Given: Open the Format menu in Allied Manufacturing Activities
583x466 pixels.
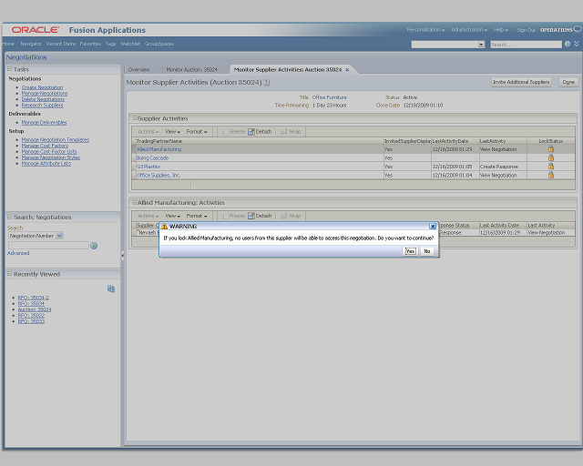Looking at the screenshot, I should pos(197,216).
